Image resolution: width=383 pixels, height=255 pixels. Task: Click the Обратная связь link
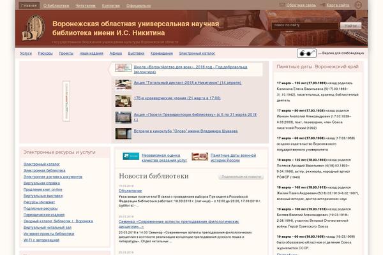point(301,5)
